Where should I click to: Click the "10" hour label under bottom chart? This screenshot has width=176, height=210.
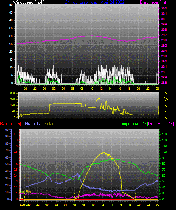(93, 205)
